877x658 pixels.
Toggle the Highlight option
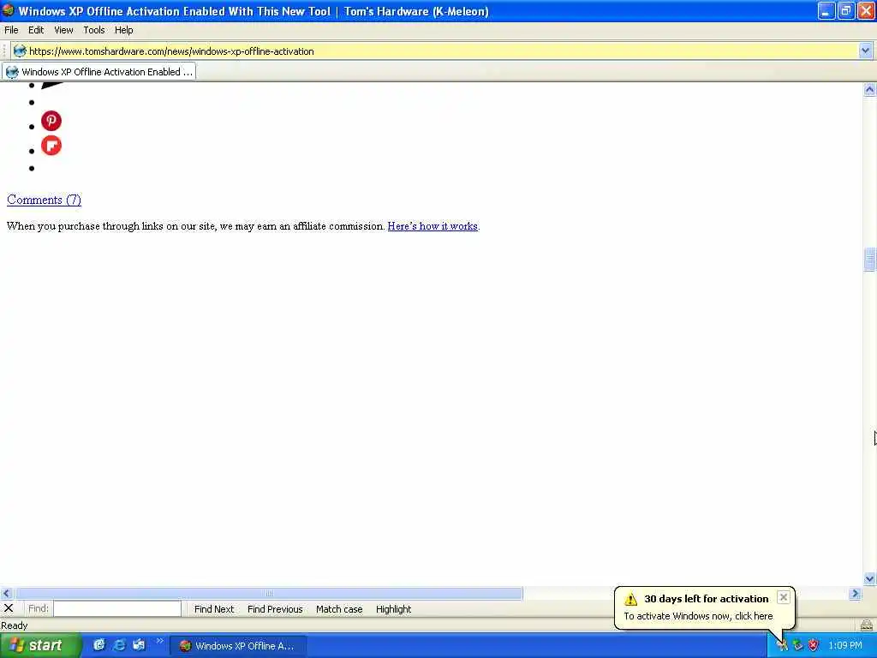(x=393, y=609)
